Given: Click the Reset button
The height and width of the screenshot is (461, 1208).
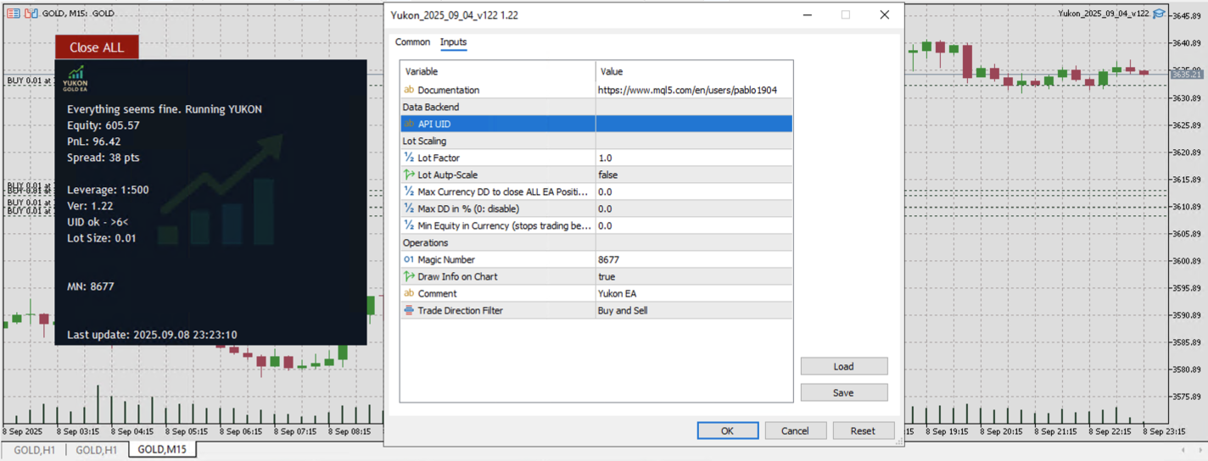Looking at the screenshot, I should [863, 430].
